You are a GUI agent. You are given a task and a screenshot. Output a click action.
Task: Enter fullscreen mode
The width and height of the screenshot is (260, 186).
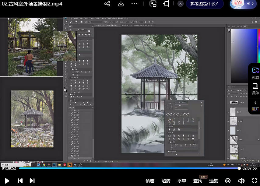click(x=255, y=181)
